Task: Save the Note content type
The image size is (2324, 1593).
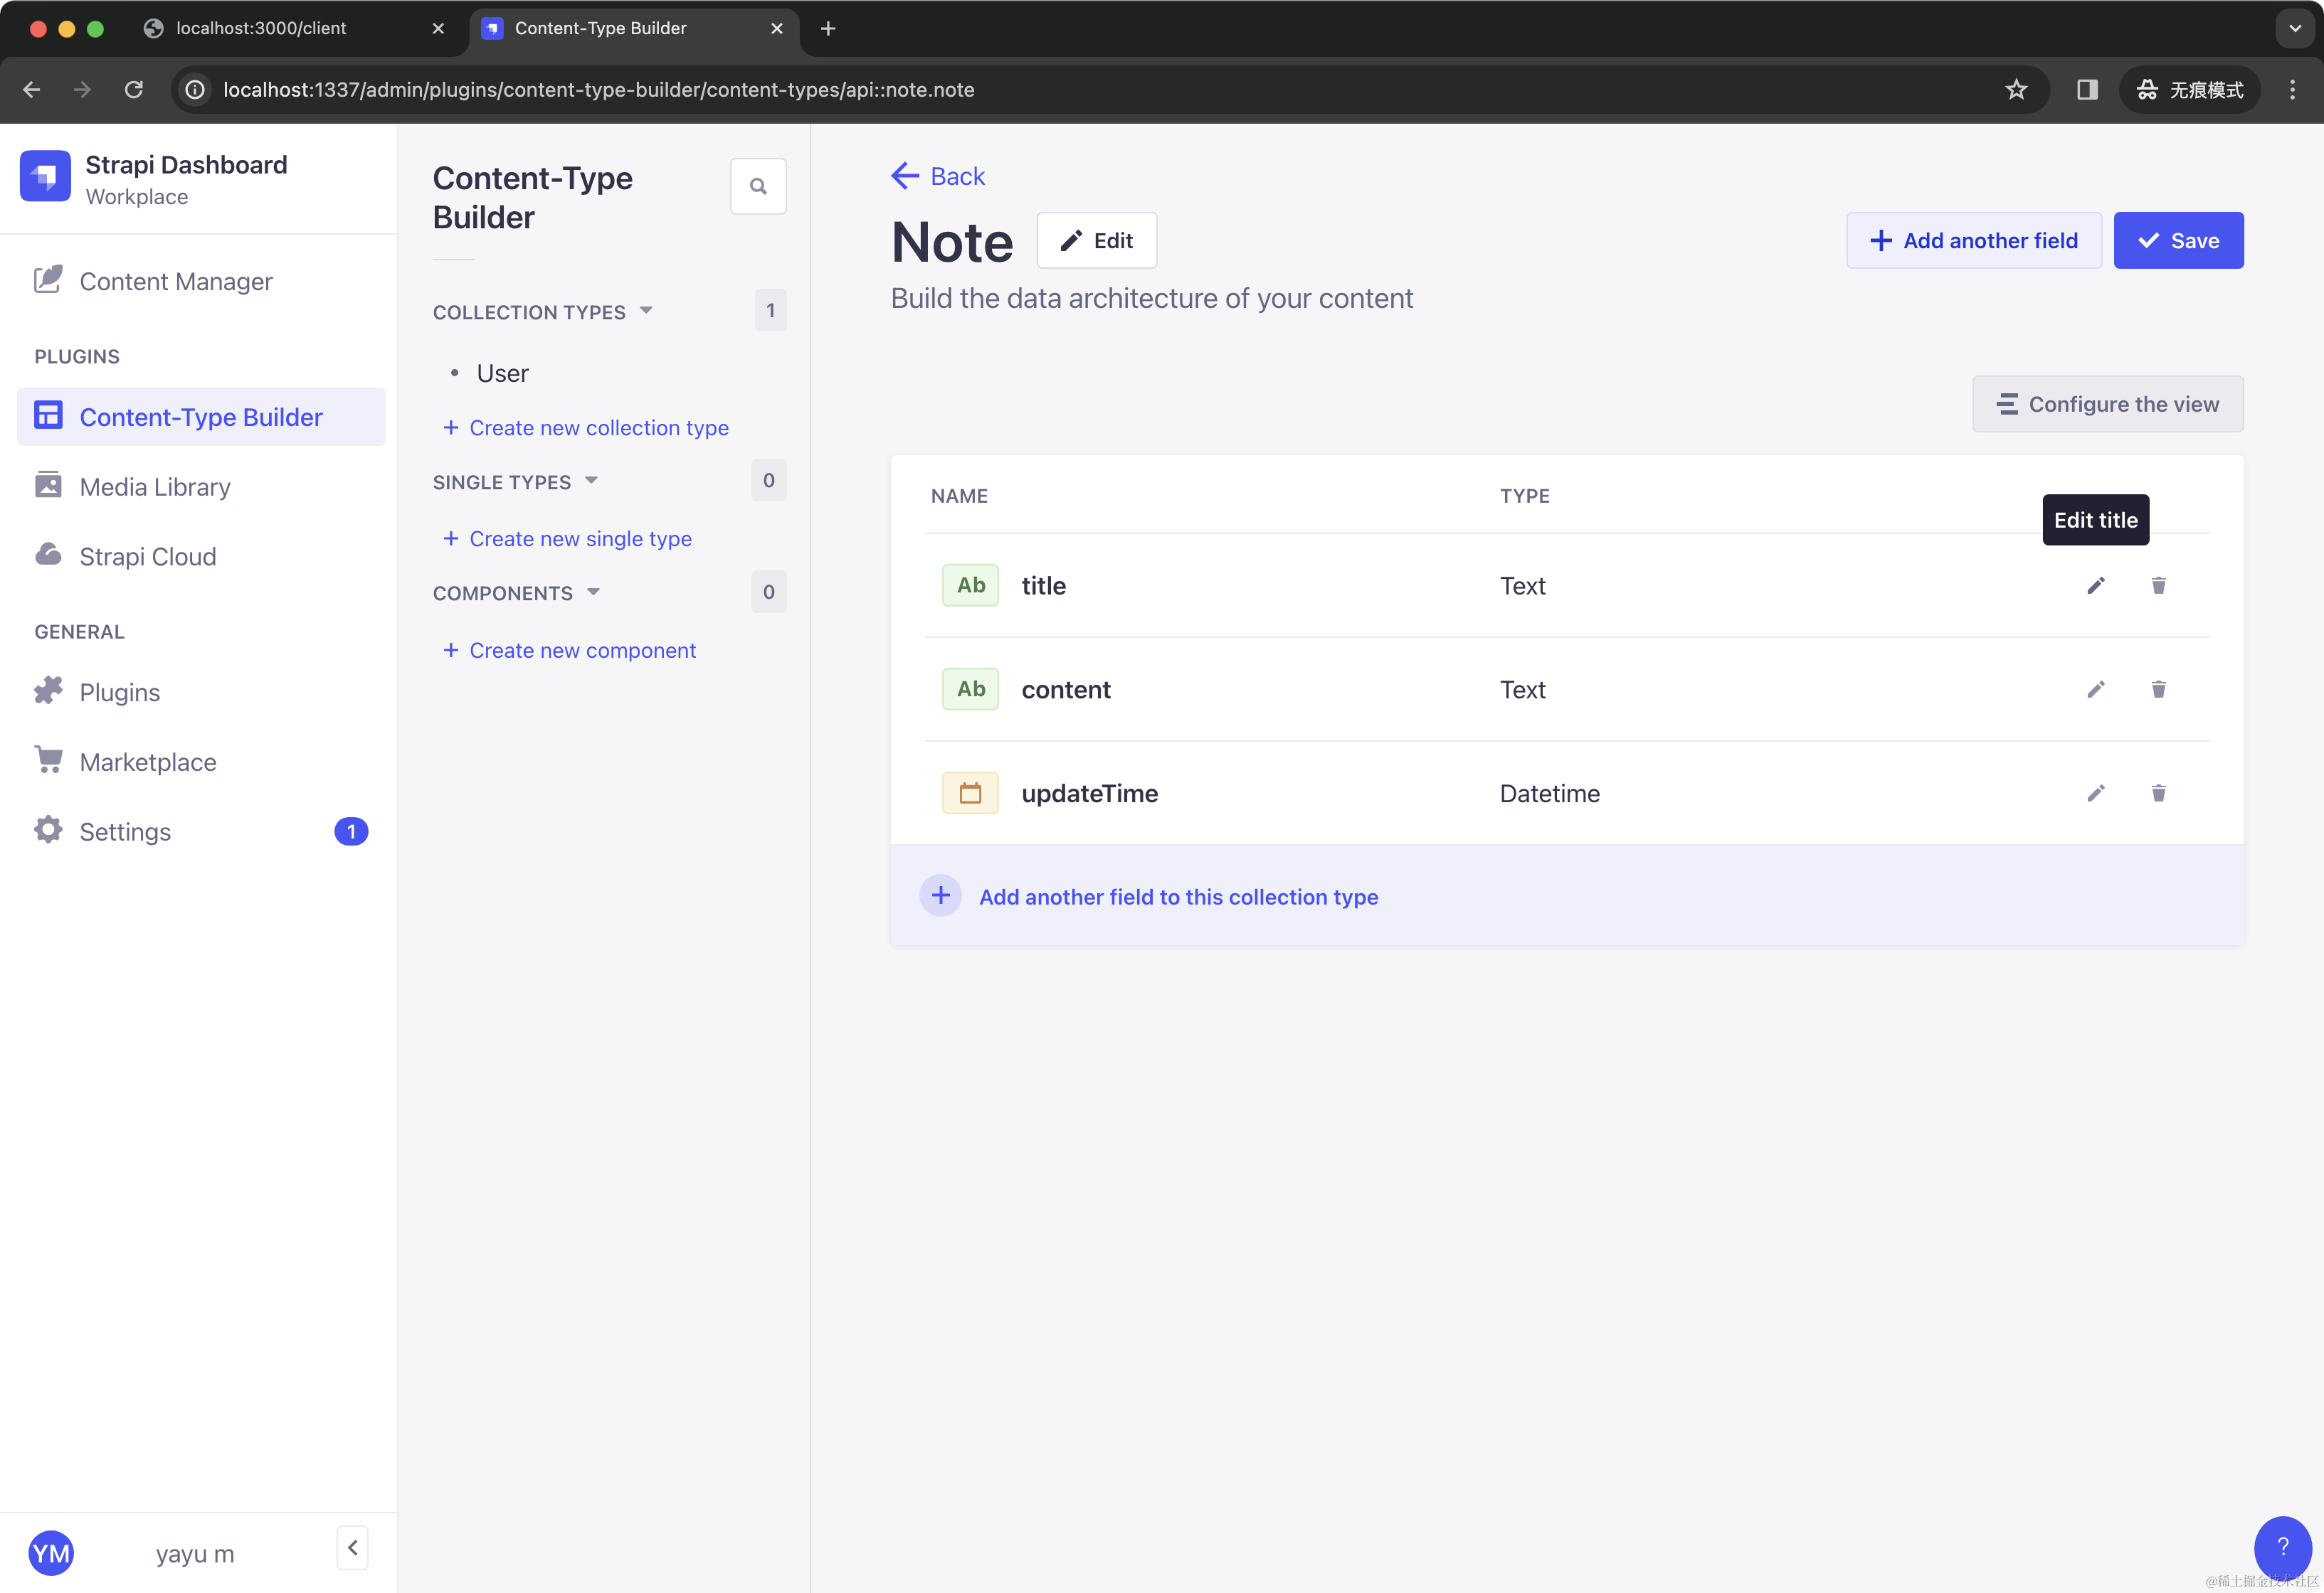Action: click(x=2178, y=241)
